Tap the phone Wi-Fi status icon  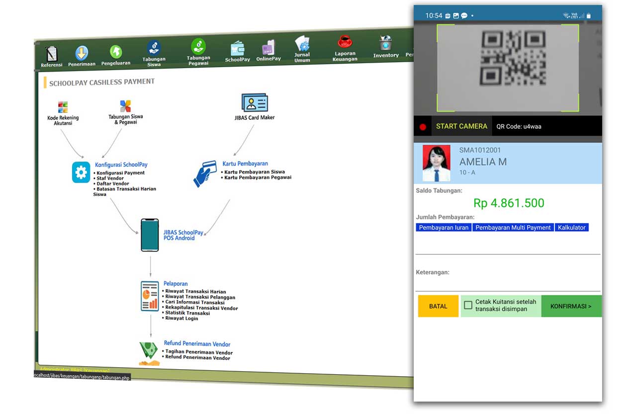[566, 16]
